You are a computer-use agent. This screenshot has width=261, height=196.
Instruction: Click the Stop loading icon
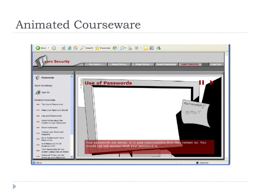[63, 48]
